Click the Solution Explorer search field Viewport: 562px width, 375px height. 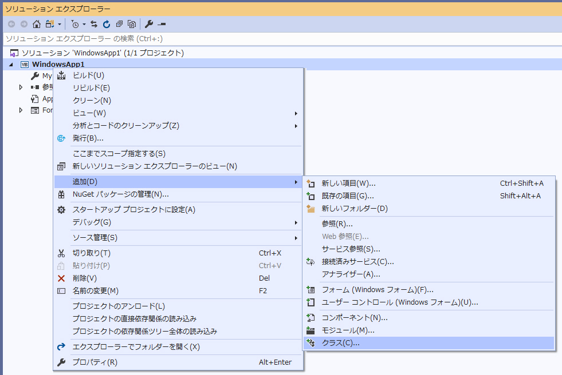pyautogui.click(x=282, y=39)
